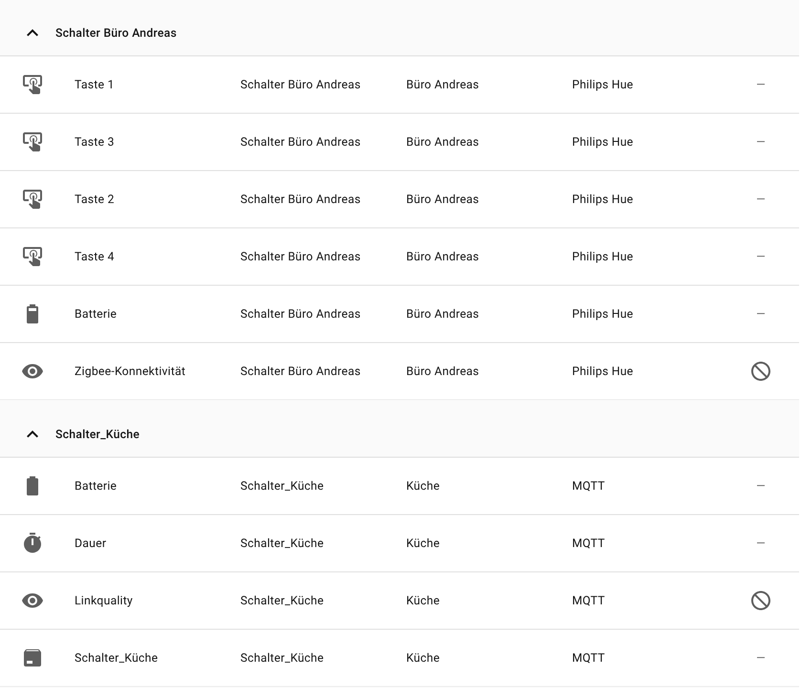Collapse the Schalter_Küche group chevron
The height and width of the screenshot is (688, 801).
pyautogui.click(x=32, y=434)
